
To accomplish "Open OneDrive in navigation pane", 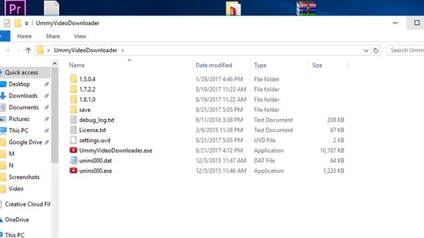I will 17,219.
